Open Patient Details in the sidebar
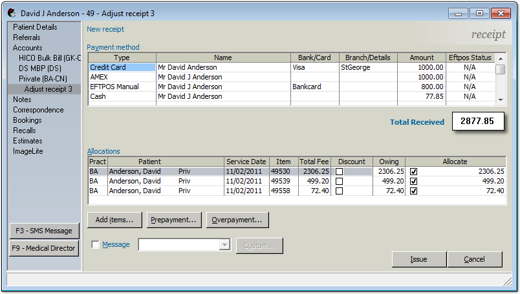The height and width of the screenshot is (294, 520). pos(35,27)
